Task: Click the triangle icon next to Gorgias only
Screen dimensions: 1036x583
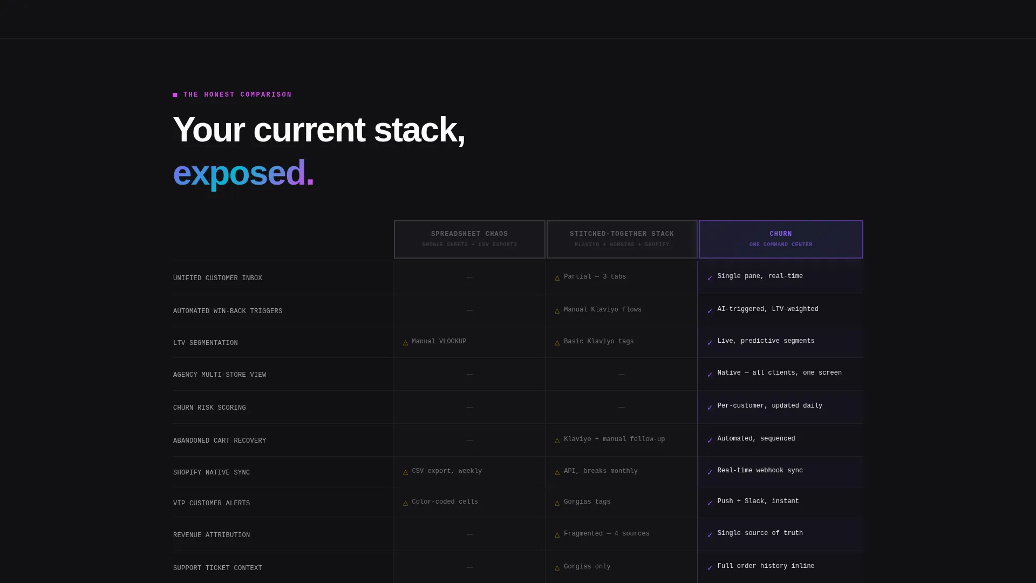Action: coord(557,568)
